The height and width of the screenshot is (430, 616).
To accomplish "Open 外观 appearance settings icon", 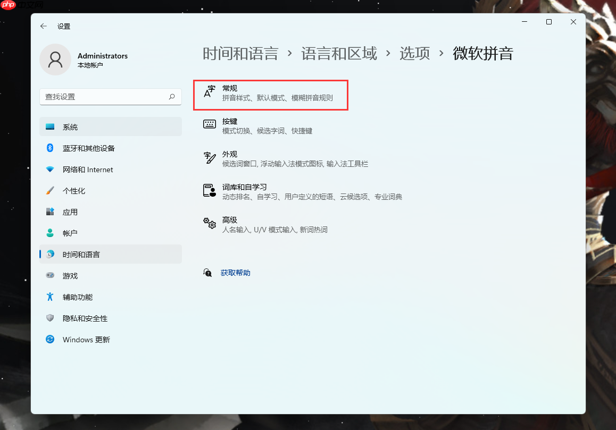I will pos(210,158).
